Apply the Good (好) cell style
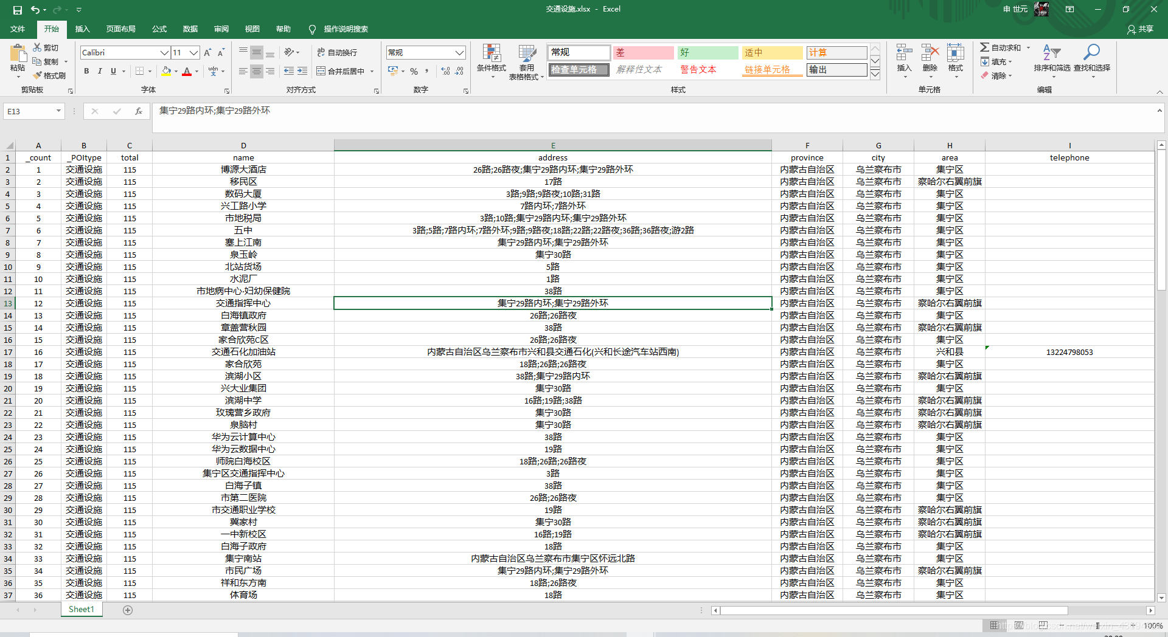This screenshot has height=637, width=1168. click(707, 53)
